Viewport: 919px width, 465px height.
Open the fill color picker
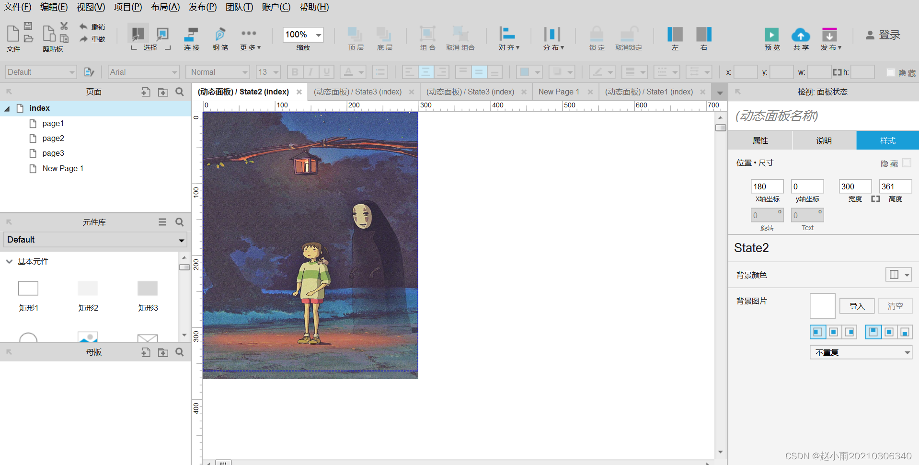click(529, 72)
